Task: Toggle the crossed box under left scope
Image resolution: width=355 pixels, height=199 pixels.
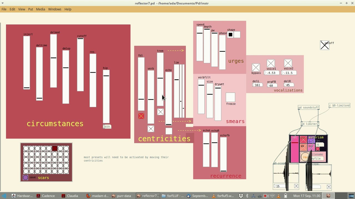Action: (x=296, y=186)
